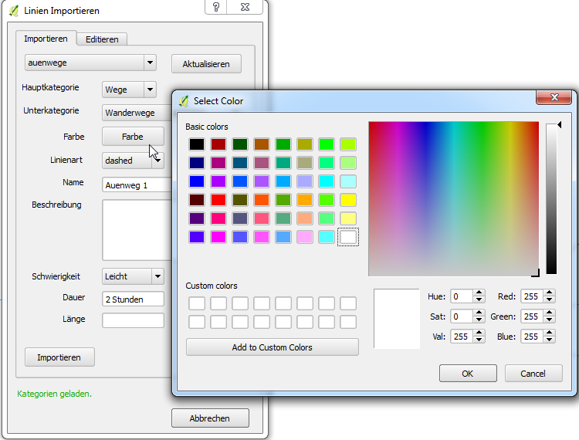Image resolution: width=579 pixels, height=440 pixels.
Task: Pick the bright green swatch in first row
Action: [x=327, y=144]
